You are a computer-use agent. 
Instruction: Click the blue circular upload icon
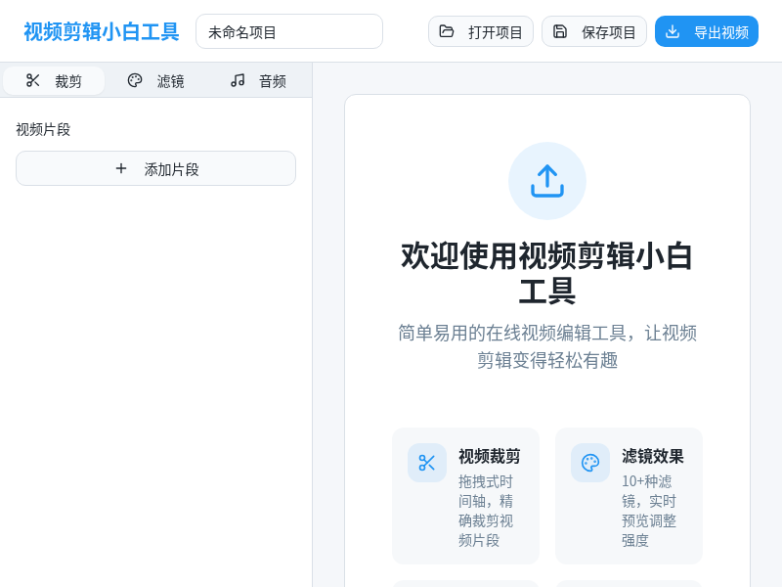coord(547,180)
